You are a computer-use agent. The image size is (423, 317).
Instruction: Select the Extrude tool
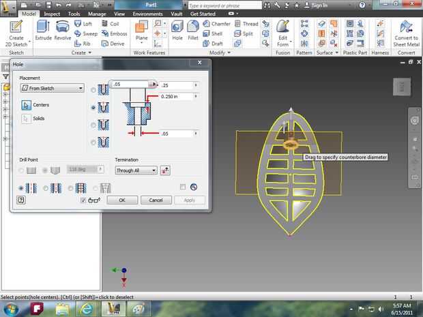coord(43,30)
